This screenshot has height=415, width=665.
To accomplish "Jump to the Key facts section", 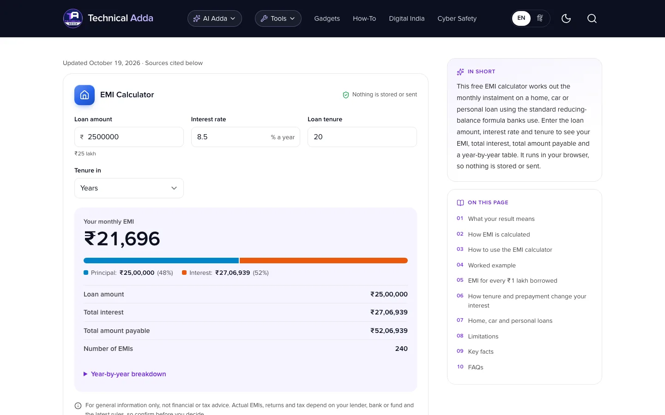I will 481,352.
